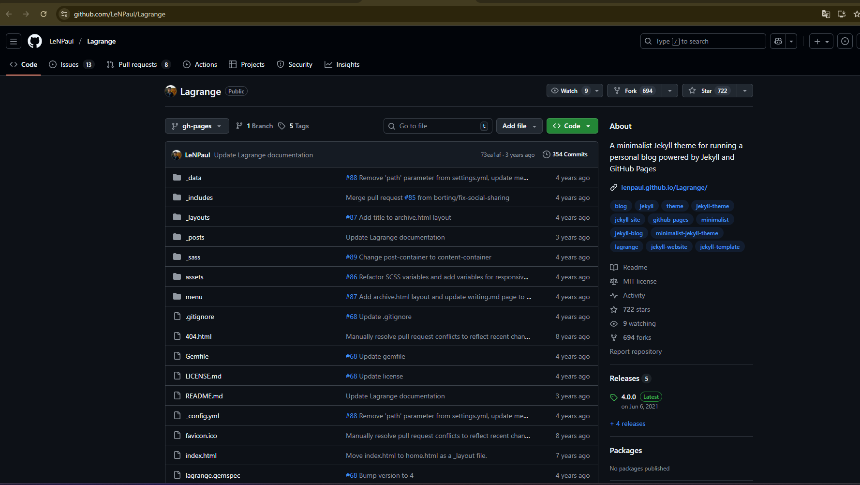Screen dimensions: 860x485
Task: Expand the Add file dropdown
Action: [519, 126]
